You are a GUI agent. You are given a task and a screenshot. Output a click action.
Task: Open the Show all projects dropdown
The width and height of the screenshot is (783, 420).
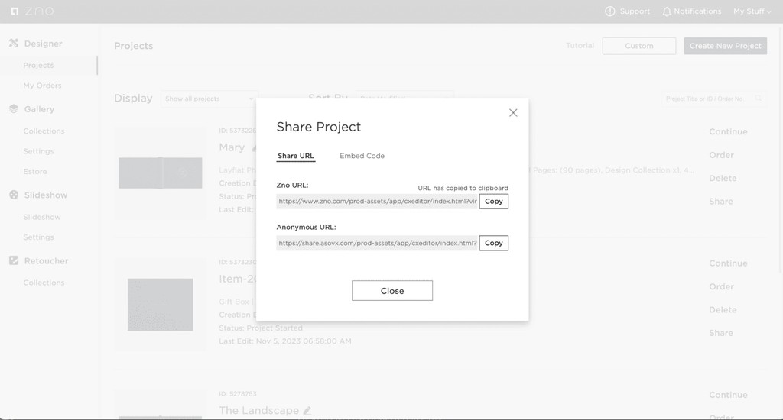tap(210, 99)
